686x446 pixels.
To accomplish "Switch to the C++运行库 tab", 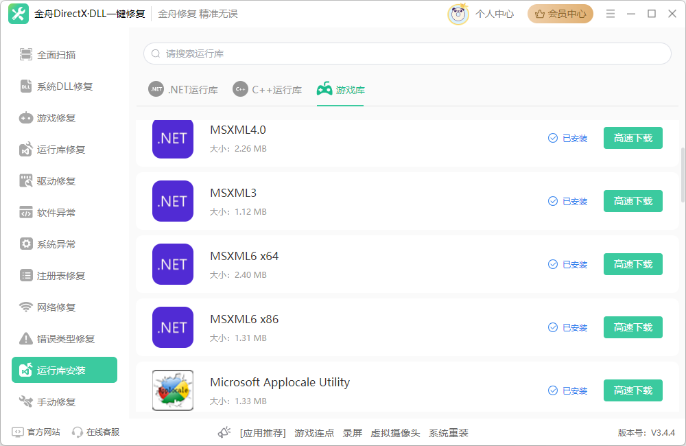I will click(x=267, y=89).
